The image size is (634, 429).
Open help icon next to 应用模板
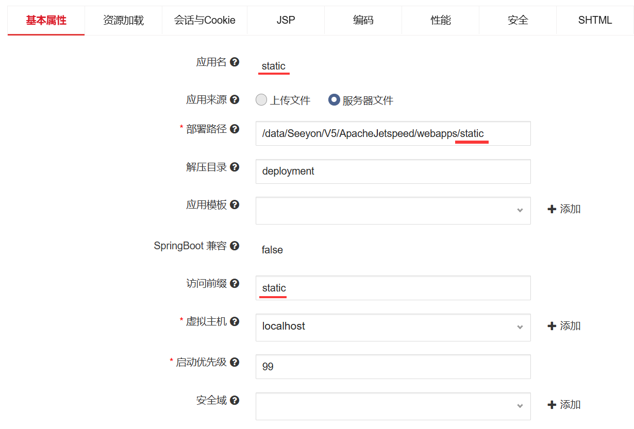coord(235,205)
